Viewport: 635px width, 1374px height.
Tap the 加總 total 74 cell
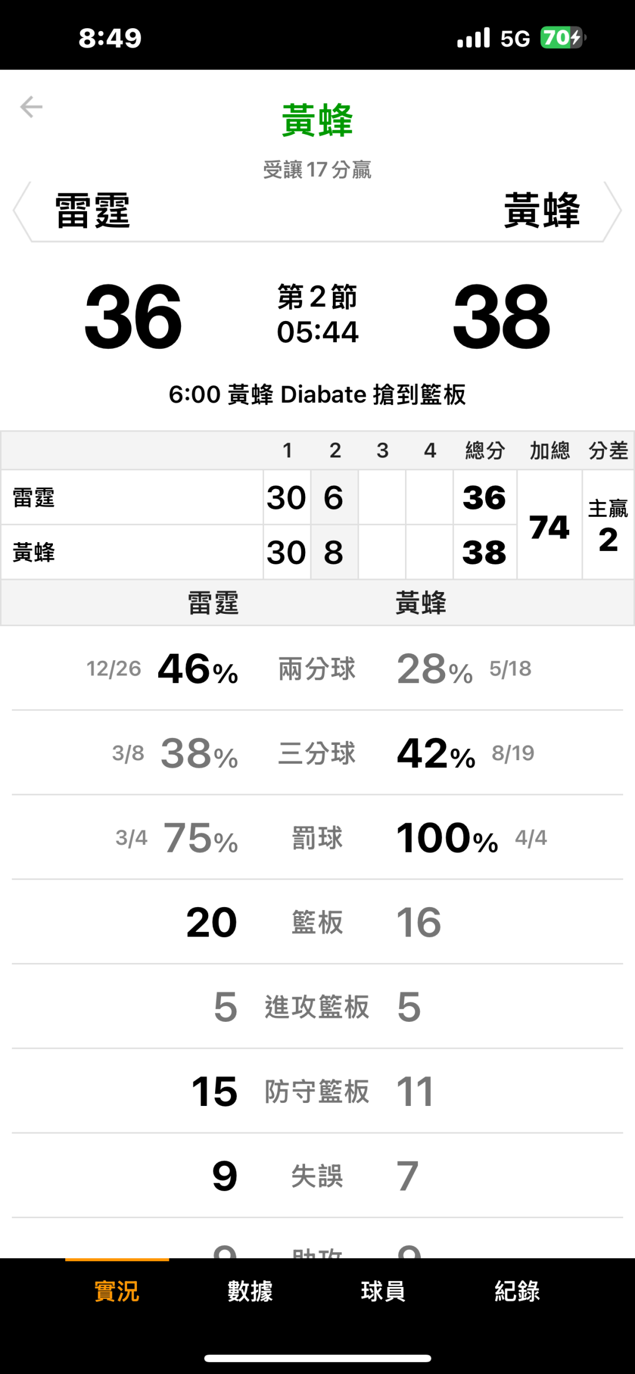tap(549, 526)
